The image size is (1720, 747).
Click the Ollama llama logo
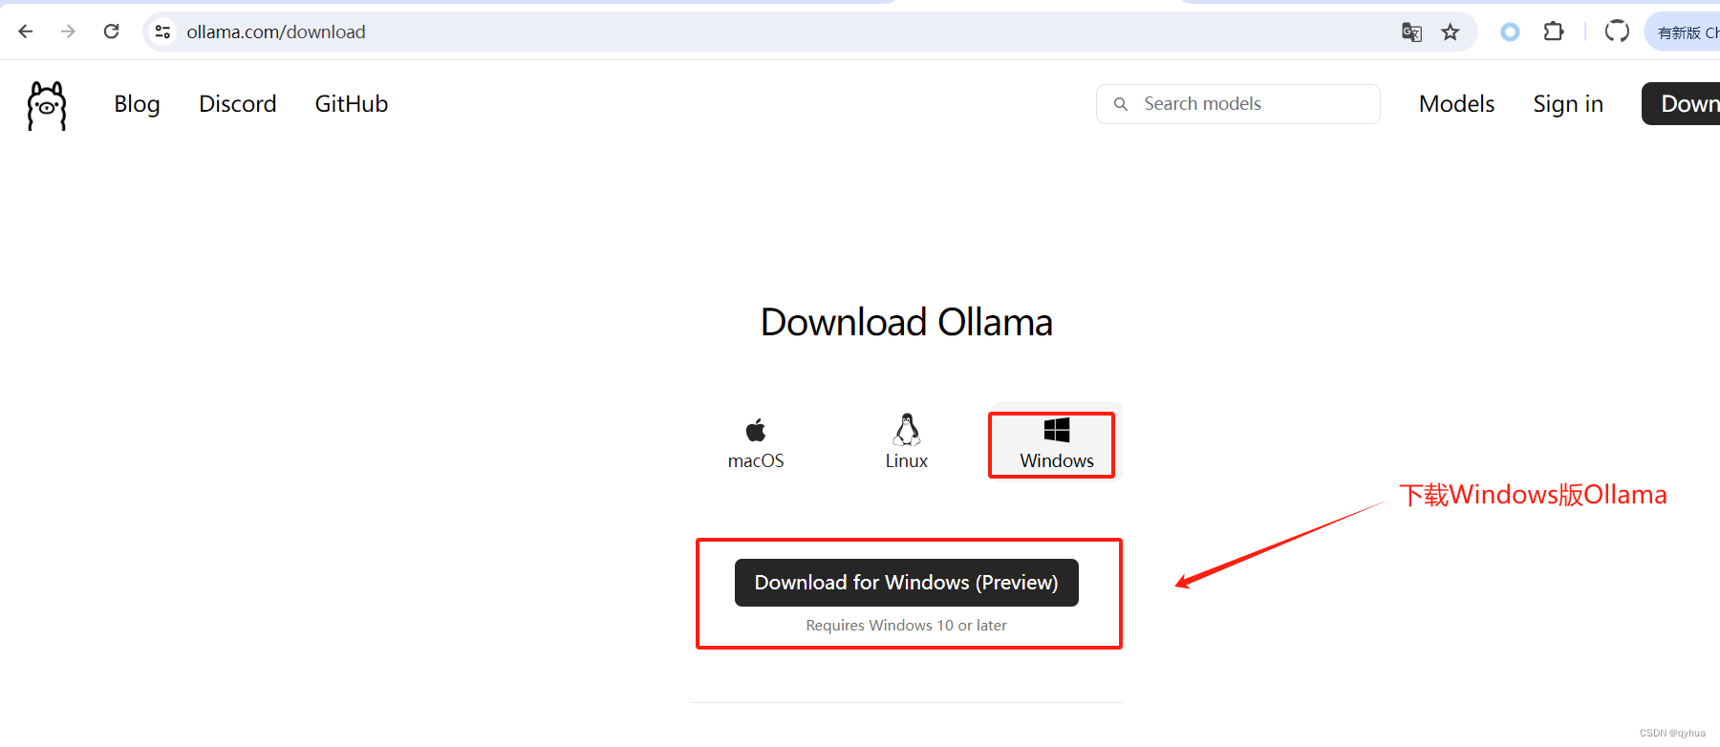(47, 105)
